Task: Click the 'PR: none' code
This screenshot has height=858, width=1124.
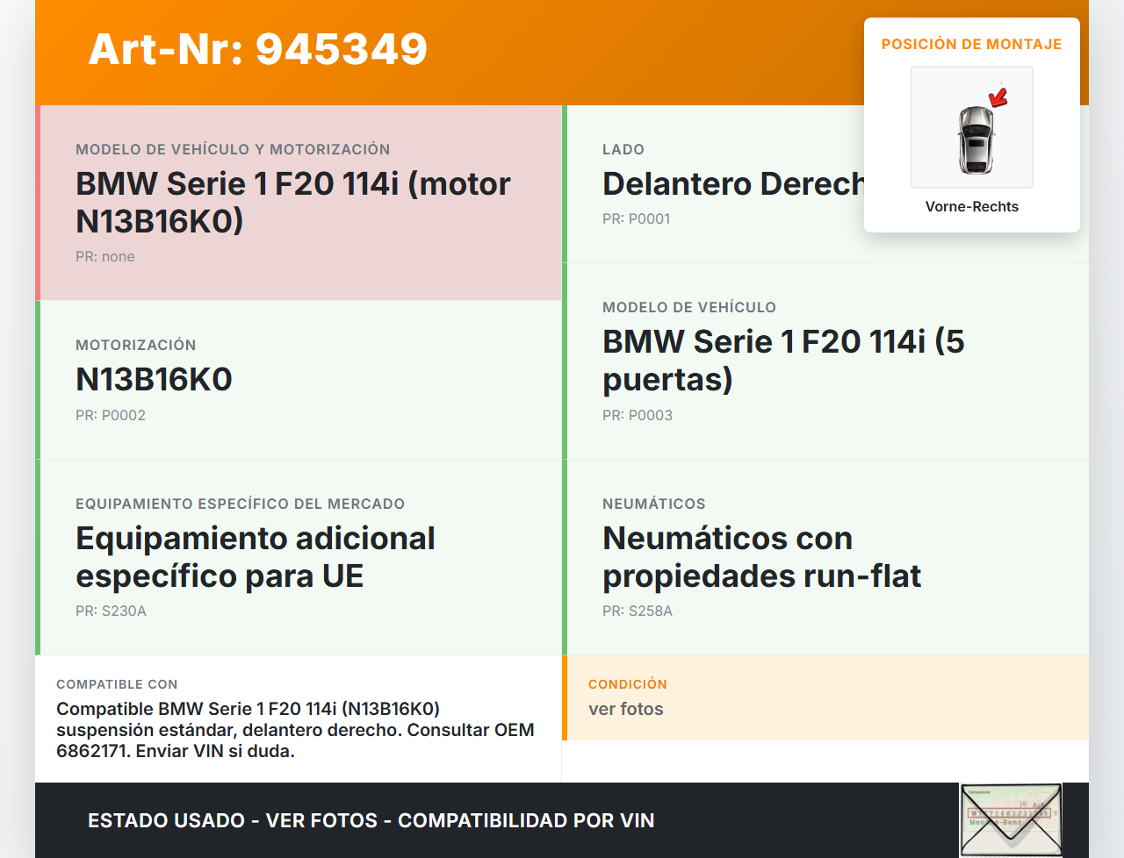Action: (x=105, y=256)
